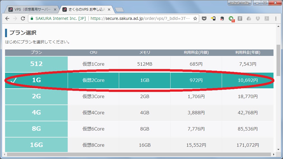Click the 7,543円 yearly price
Image resolution: width=283 pixels, height=159 pixels.
click(x=248, y=64)
